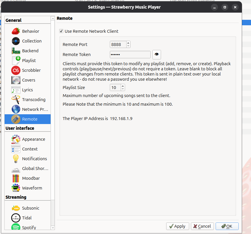Decrease the Playlist Size value
This screenshot has height=234, width=251.
pyautogui.click(x=123, y=89)
